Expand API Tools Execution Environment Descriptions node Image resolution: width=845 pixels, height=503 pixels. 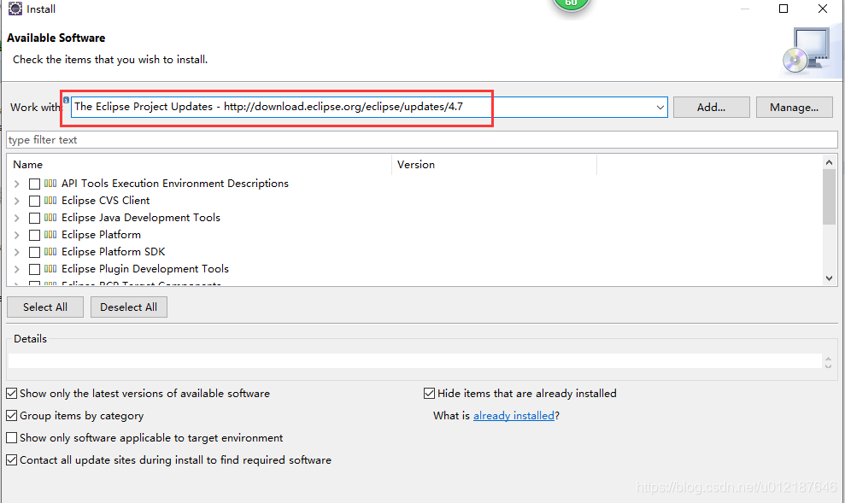pyautogui.click(x=17, y=184)
